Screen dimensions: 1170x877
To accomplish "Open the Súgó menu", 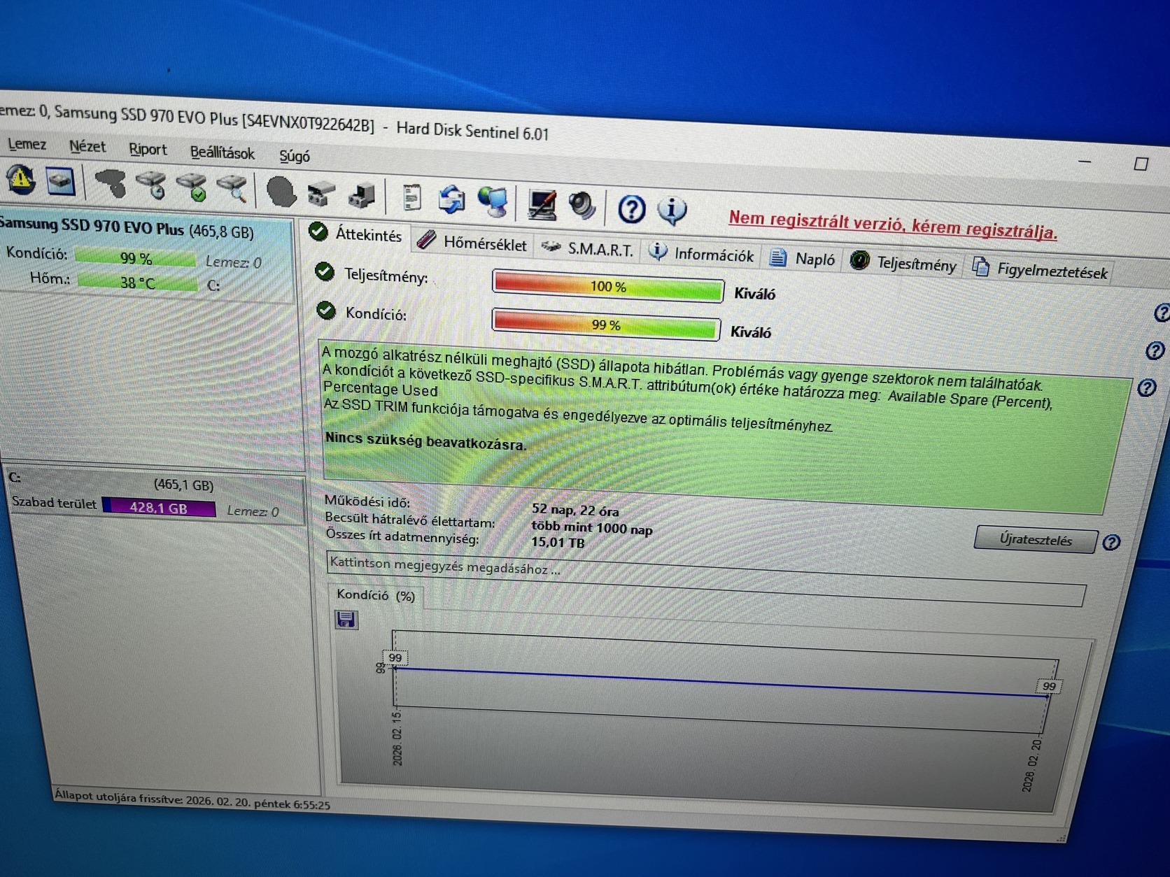I will [295, 156].
